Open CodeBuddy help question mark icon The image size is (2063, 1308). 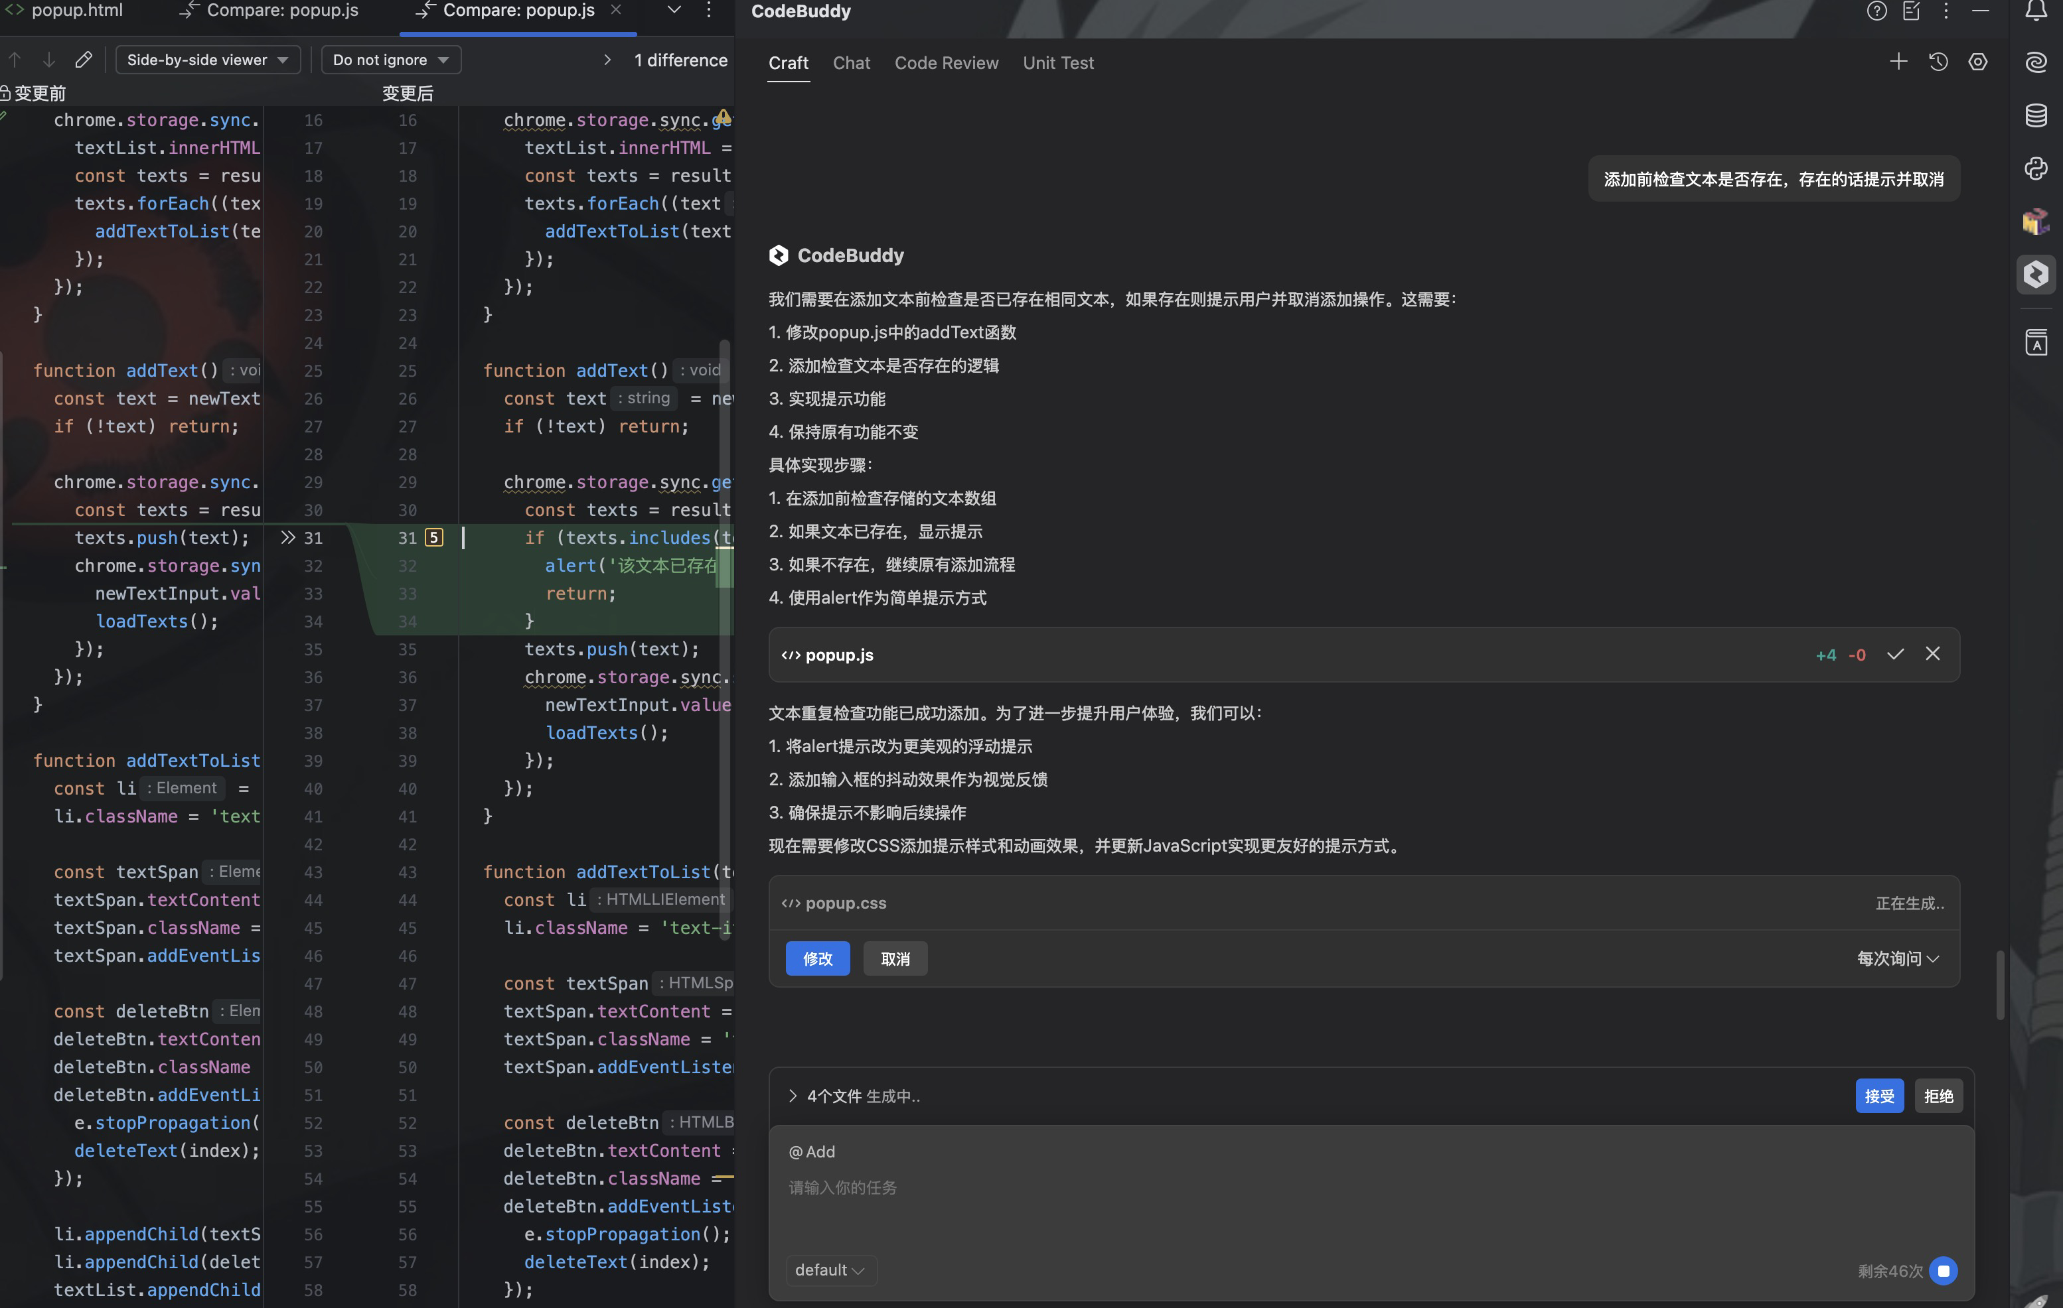(x=1876, y=11)
